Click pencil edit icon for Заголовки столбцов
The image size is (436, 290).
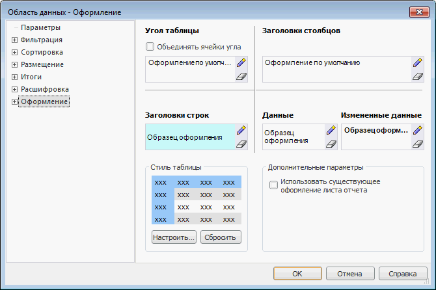418,63
